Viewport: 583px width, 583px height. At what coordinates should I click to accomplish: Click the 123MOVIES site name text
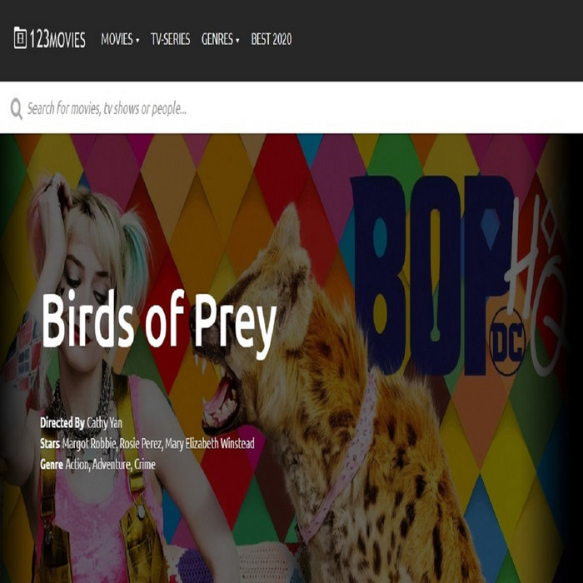click(57, 39)
